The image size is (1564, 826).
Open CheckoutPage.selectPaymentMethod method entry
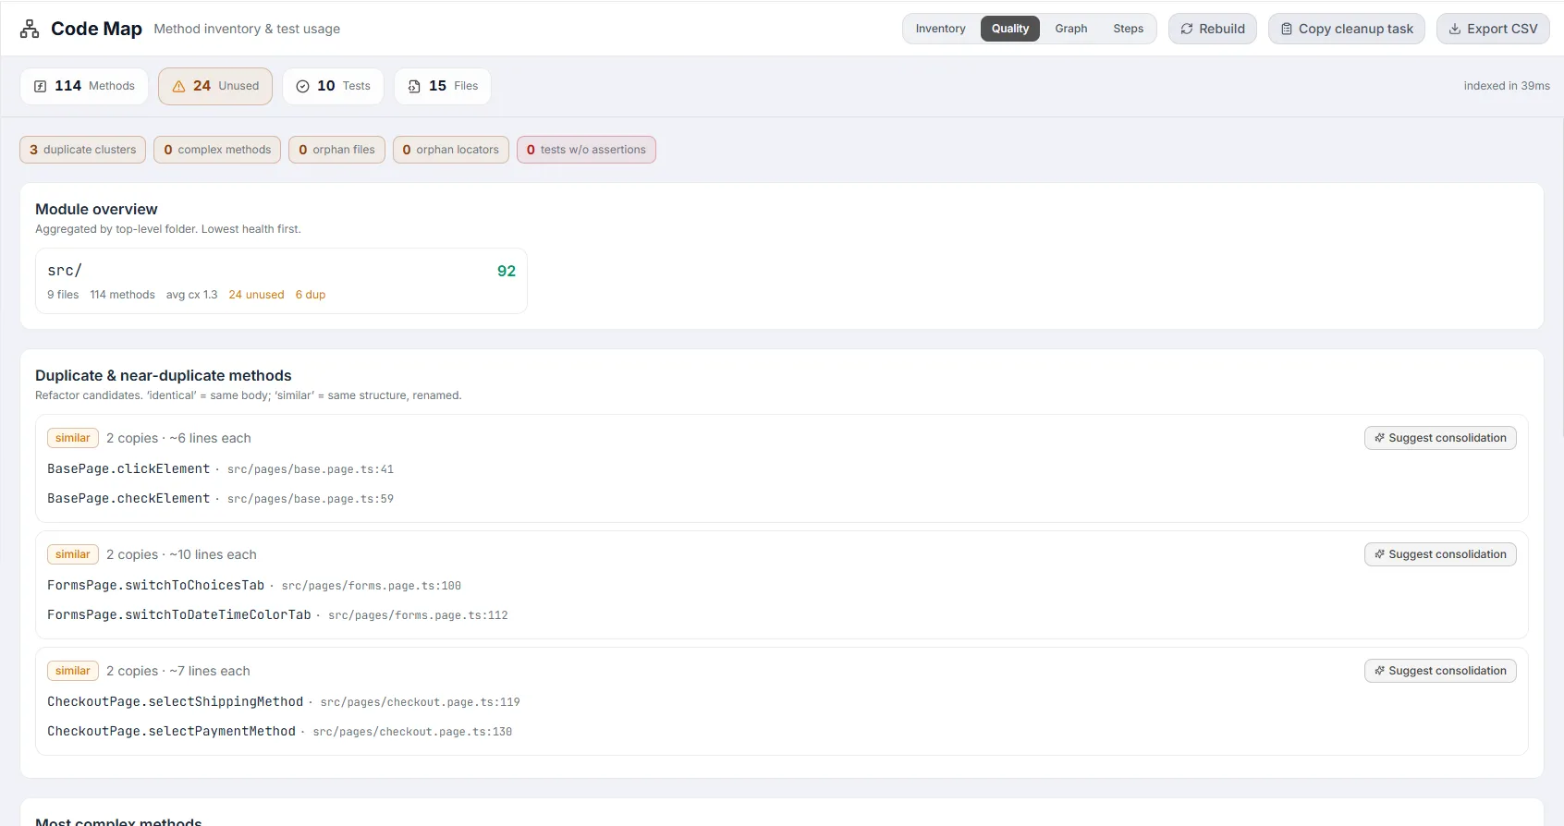[171, 732]
